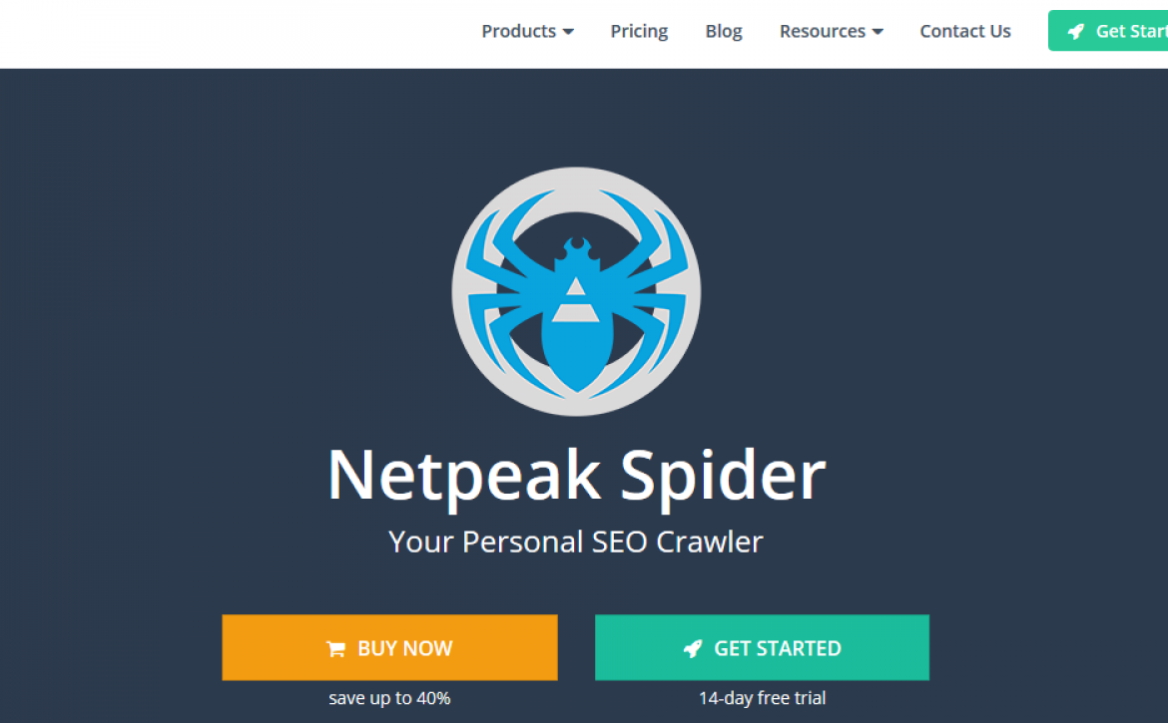1168x723 pixels.
Task: Click the rocket icon in top Get Started button
Action: tap(1075, 31)
